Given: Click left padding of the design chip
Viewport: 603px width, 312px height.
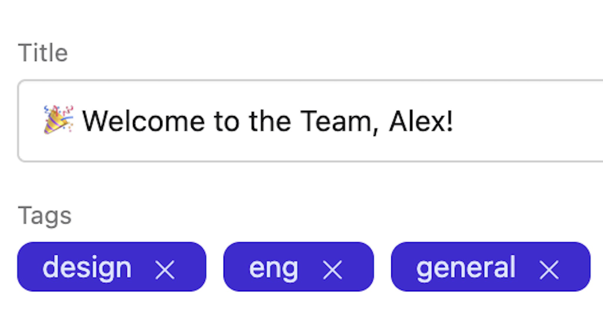Looking at the screenshot, I should (x=29, y=267).
